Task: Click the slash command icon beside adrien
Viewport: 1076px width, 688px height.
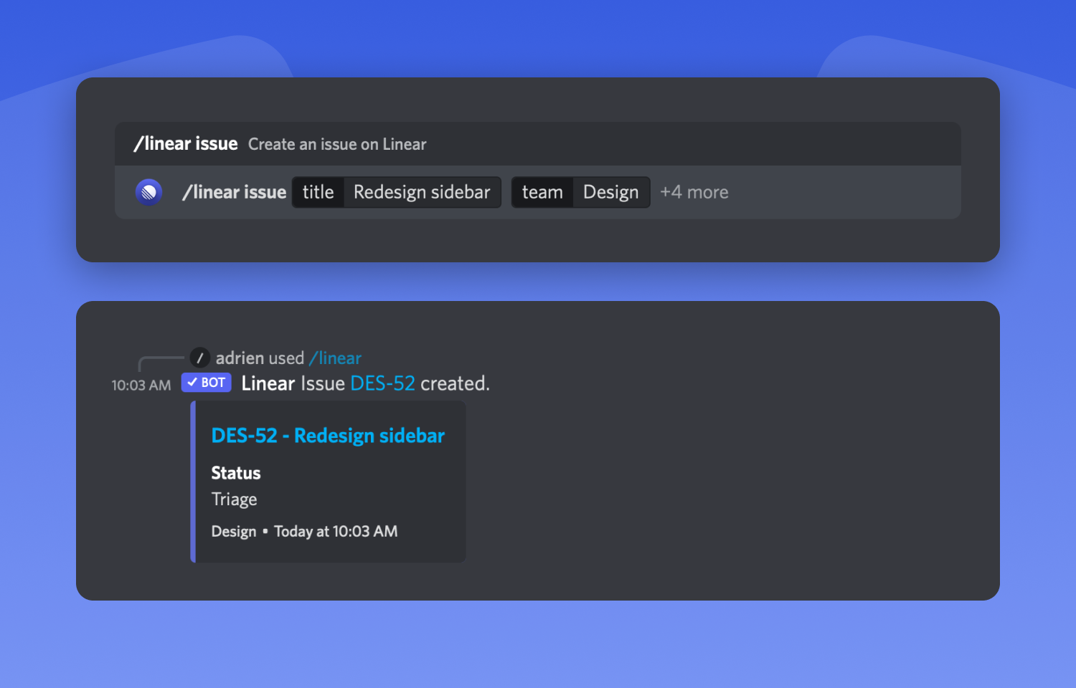Action: pyautogui.click(x=200, y=358)
